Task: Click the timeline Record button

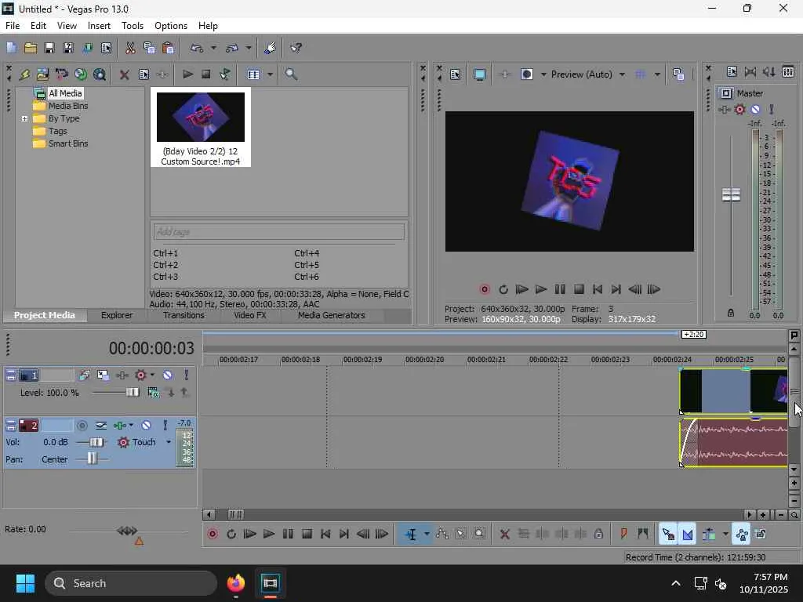Action: click(213, 534)
